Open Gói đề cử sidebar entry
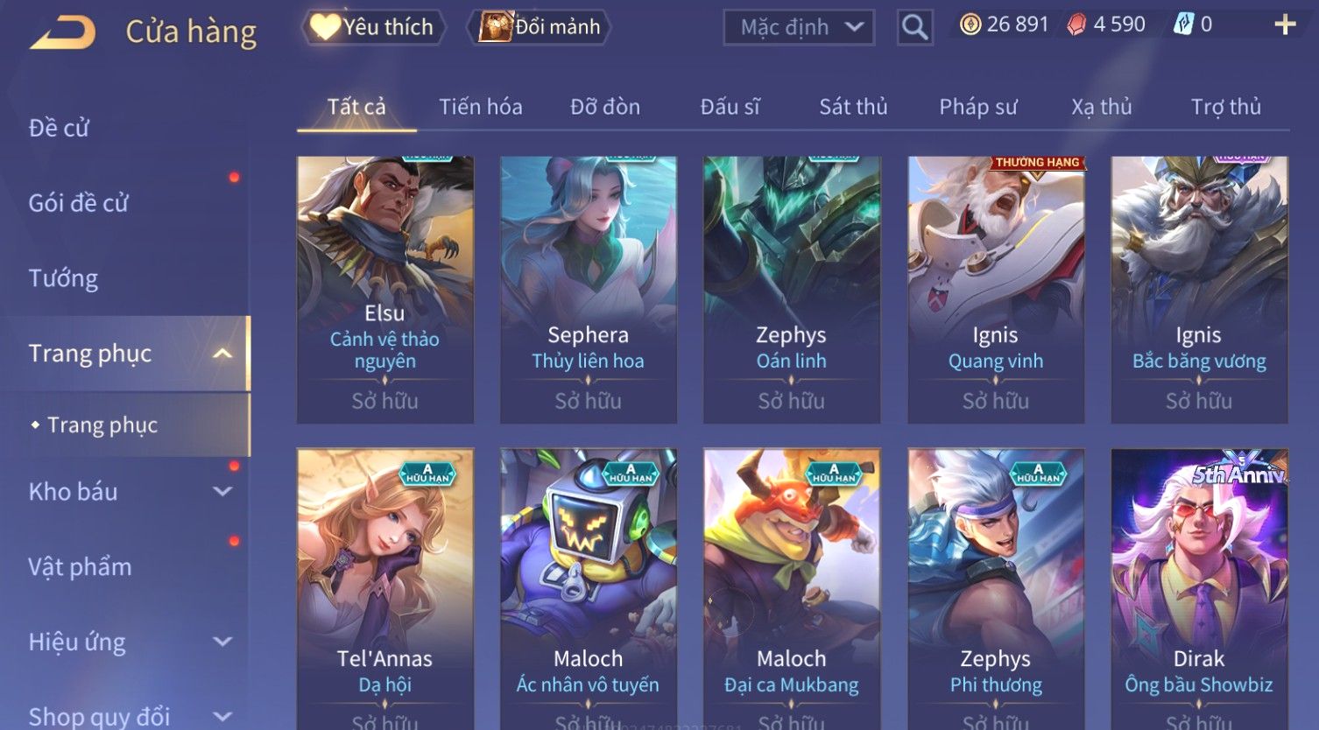The width and height of the screenshot is (1319, 730). coord(78,203)
